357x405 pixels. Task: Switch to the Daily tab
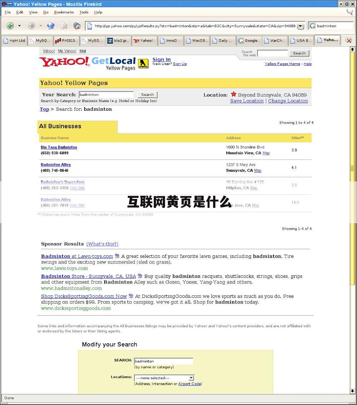tap(223, 41)
